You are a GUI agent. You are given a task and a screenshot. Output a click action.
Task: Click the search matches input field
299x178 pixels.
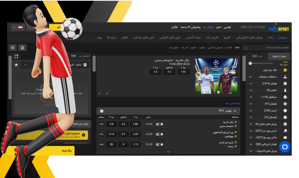click(x=266, y=48)
